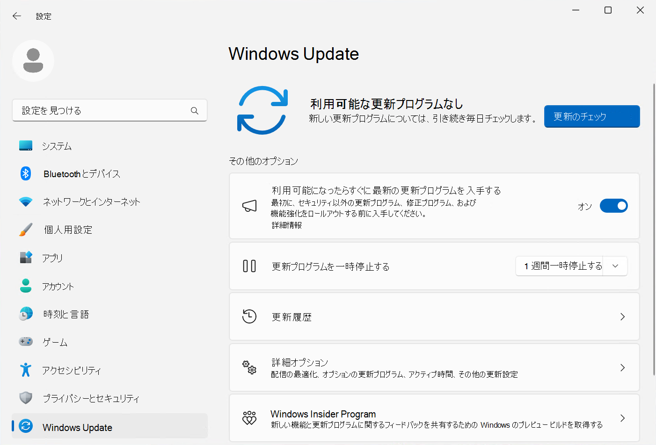Screen dimensions: 656x445
Task: Click the megaphone icon for latest updates
Action: coord(249,206)
